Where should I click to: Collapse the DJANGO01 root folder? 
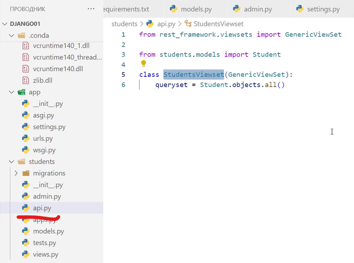tap(5, 24)
